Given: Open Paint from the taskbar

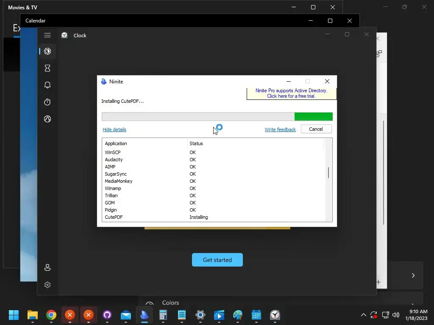Looking at the screenshot, I should tap(238, 315).
